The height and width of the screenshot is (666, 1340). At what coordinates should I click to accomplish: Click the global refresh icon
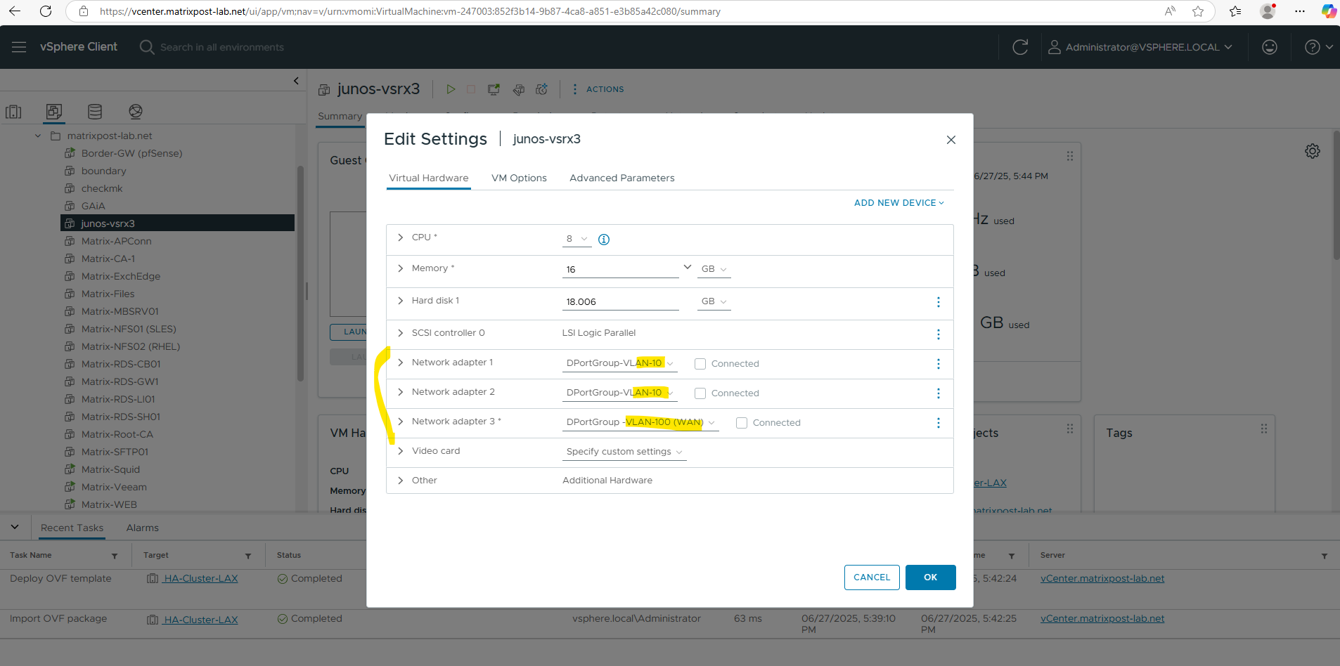[1020, 47]
